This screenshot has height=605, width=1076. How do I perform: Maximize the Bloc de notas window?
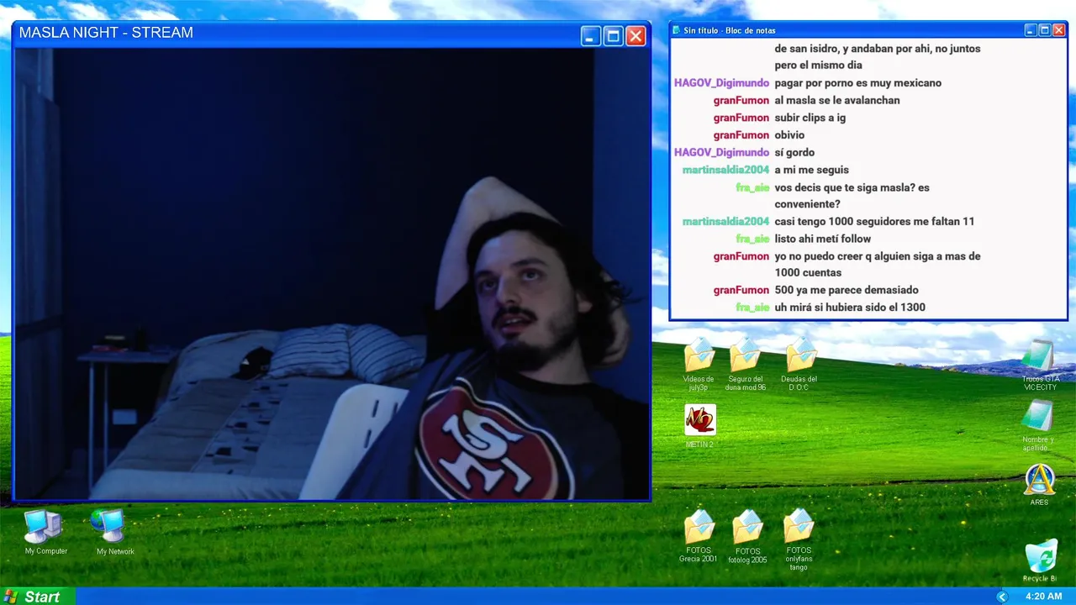pos(1045,30)
